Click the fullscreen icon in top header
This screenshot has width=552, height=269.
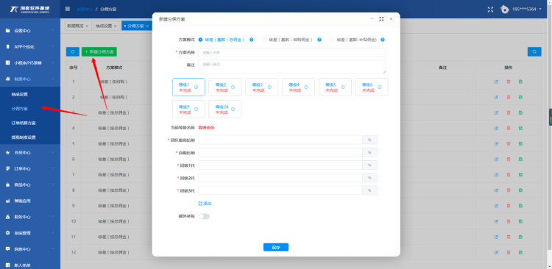(490, 10)
